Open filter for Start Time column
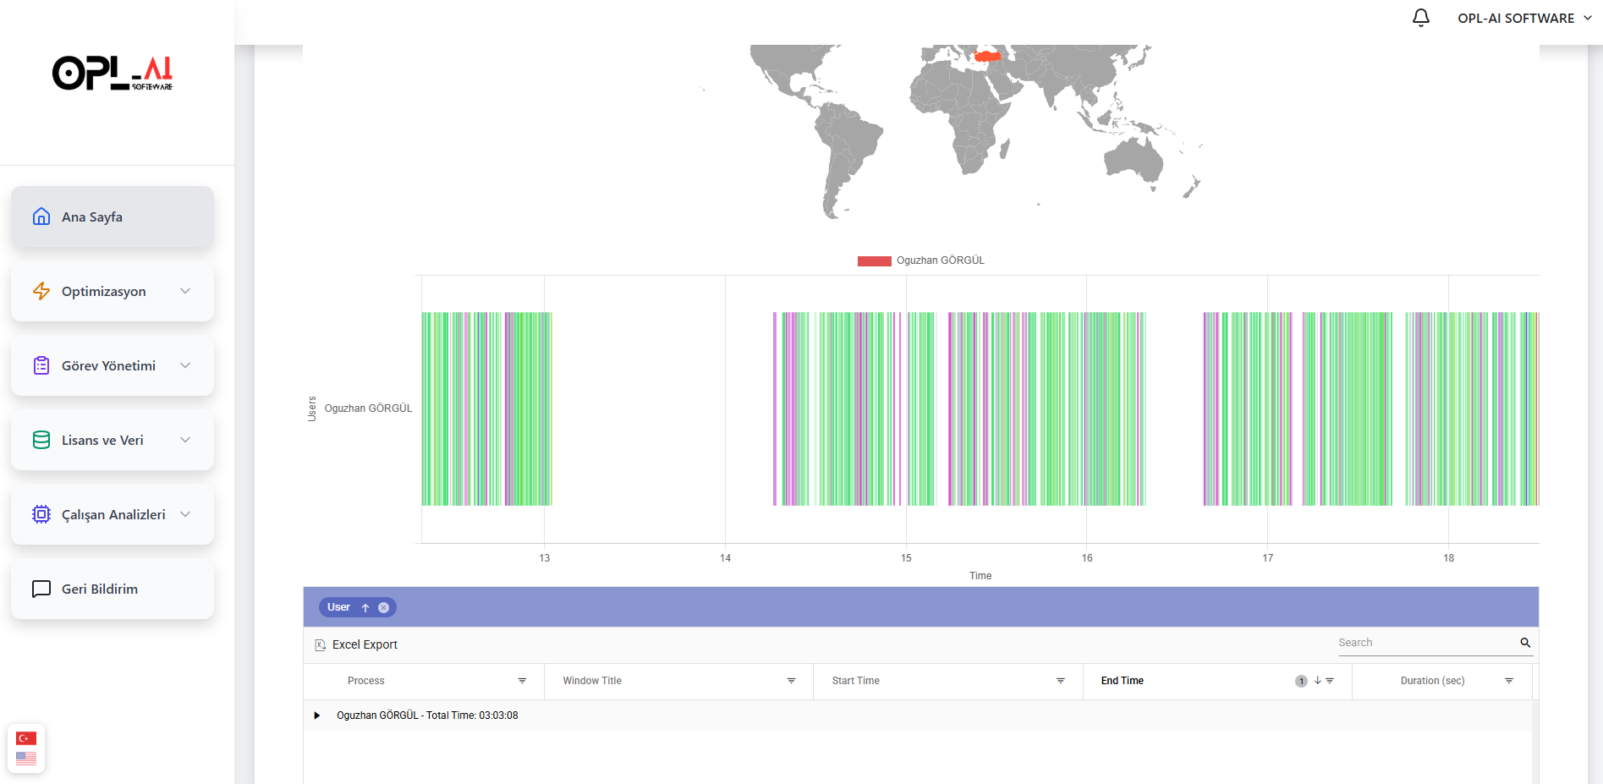The height and width of the screenshot is (784, 1603). tap(1060, 681)
